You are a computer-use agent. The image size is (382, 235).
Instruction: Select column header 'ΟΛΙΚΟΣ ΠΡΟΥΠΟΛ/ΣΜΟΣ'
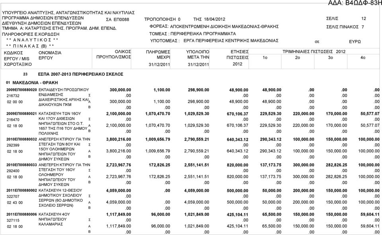coord(114,54)
